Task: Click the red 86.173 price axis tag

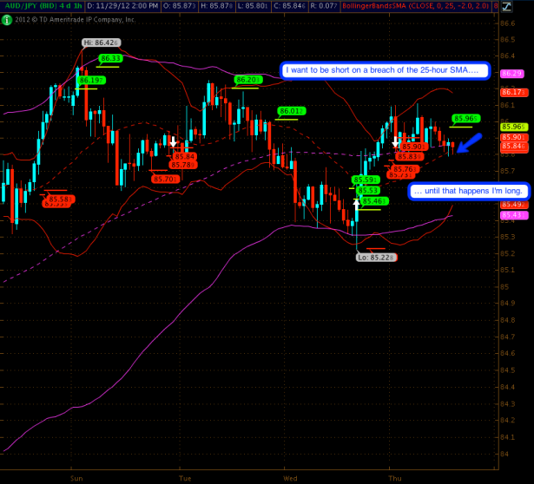Action: click(514, 92)
